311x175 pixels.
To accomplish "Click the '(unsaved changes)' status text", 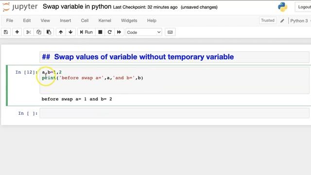I will click(199, 7).
